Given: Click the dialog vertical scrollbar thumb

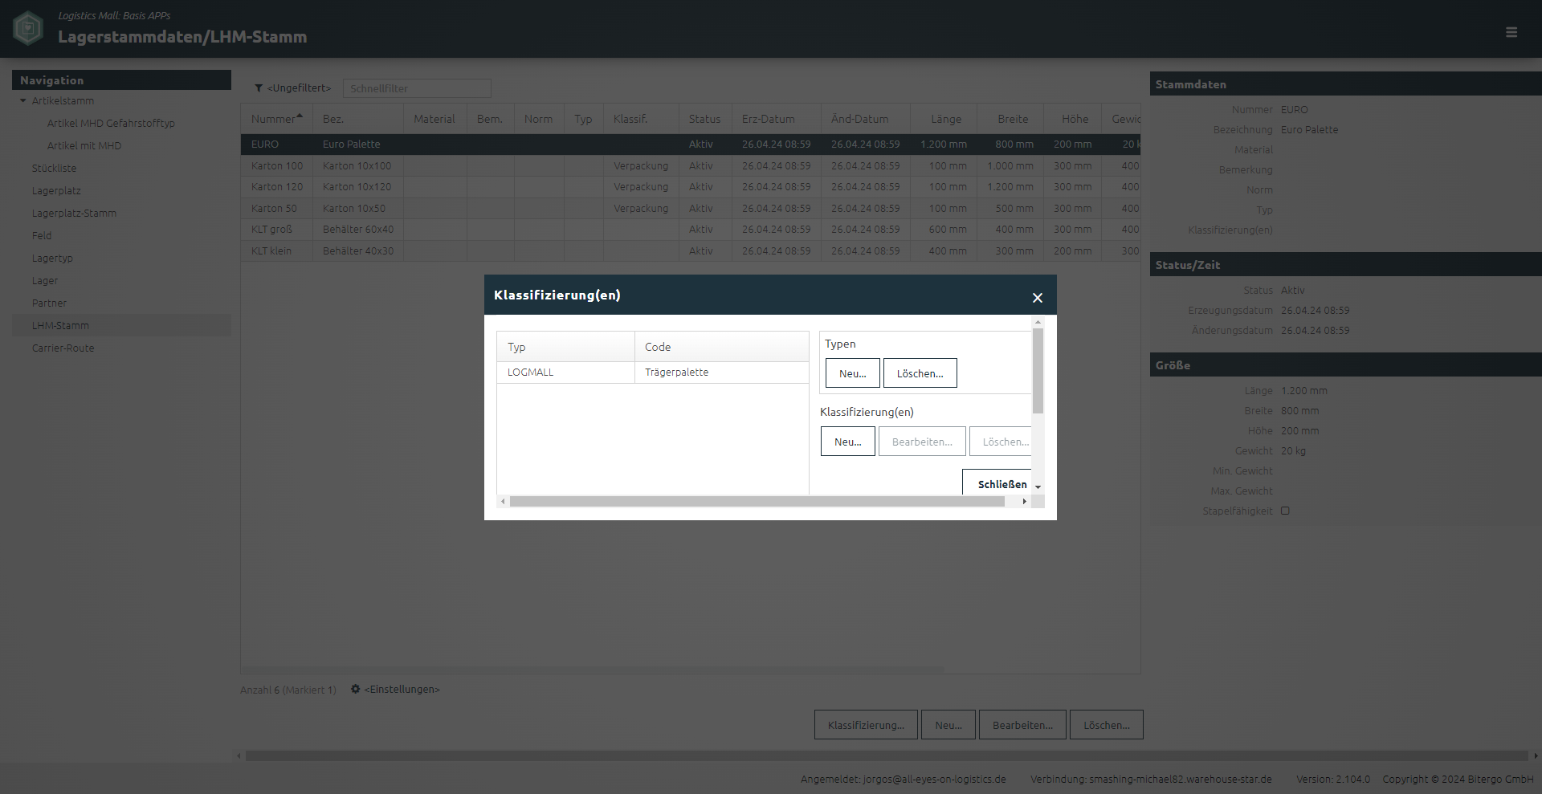Looking at the screenshot, I should (1038, 371).
